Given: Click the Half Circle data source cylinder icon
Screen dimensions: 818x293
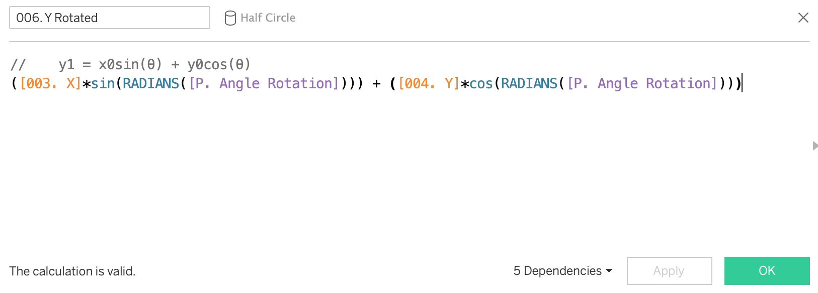Looking at the screenshot, I should 230,18.
